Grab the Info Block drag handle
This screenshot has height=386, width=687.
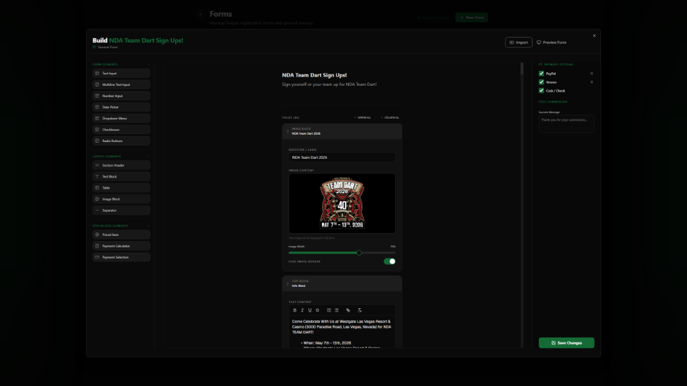click(x=287, y=283)
